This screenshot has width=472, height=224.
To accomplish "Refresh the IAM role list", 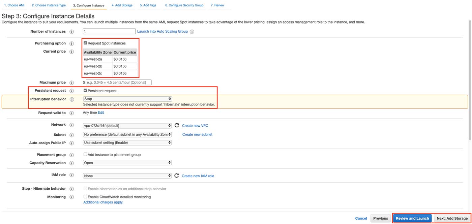I will [177, 175].
